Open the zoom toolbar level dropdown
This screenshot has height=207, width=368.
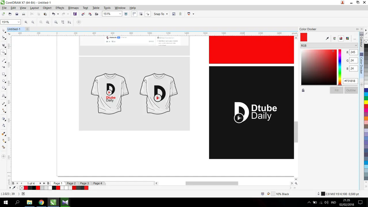(19, 22)
